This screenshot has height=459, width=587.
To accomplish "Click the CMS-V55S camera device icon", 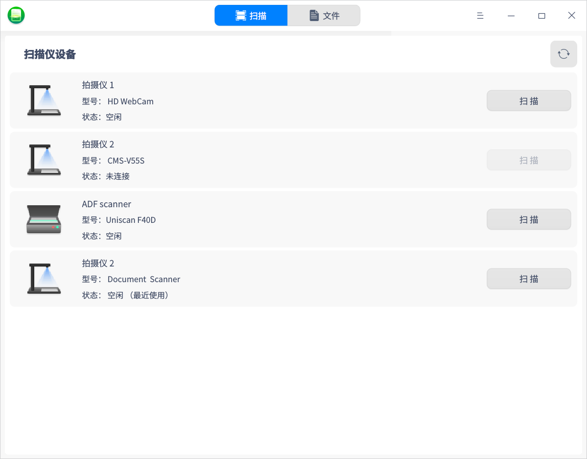I will [x=44, y=160].
